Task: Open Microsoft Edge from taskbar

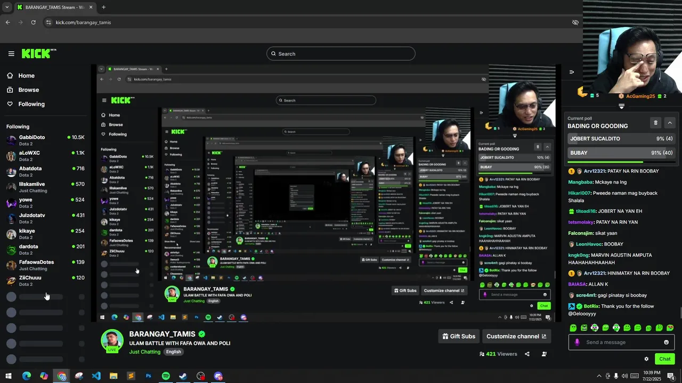Action: (26, 376)
